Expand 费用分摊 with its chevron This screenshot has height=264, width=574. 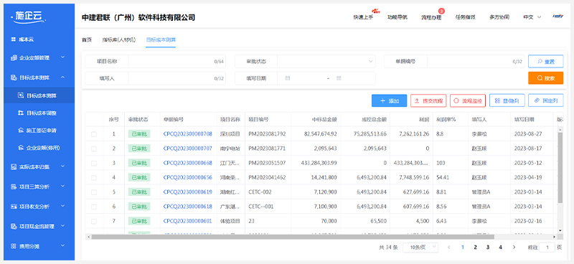coord(63,245)
